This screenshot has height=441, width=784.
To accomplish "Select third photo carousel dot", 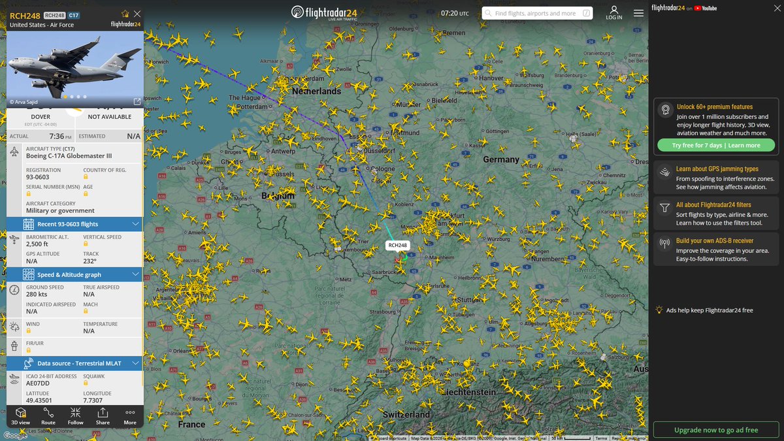I will pyautogui.click(x=78, y=97).
